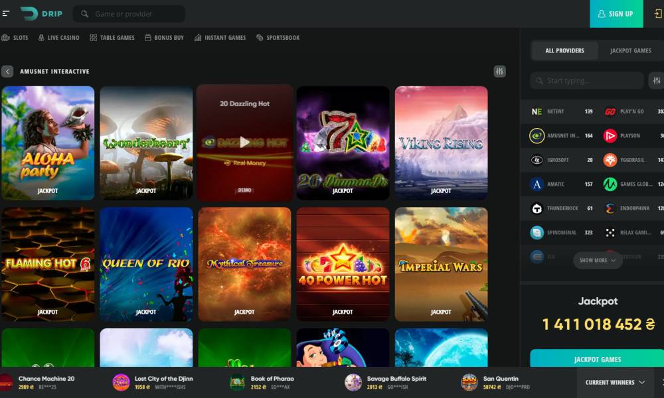
Task: Click the San Quentin winner icon
Action: coord(469,382)
